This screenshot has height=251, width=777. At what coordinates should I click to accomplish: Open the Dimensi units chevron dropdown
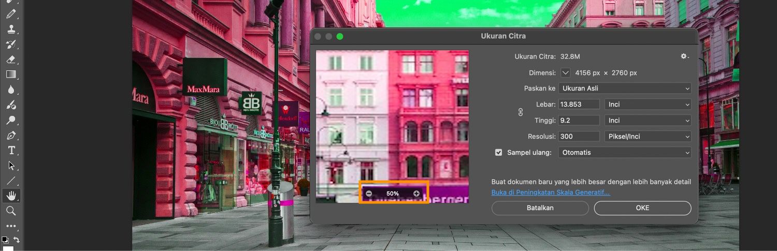pos(565,73)
